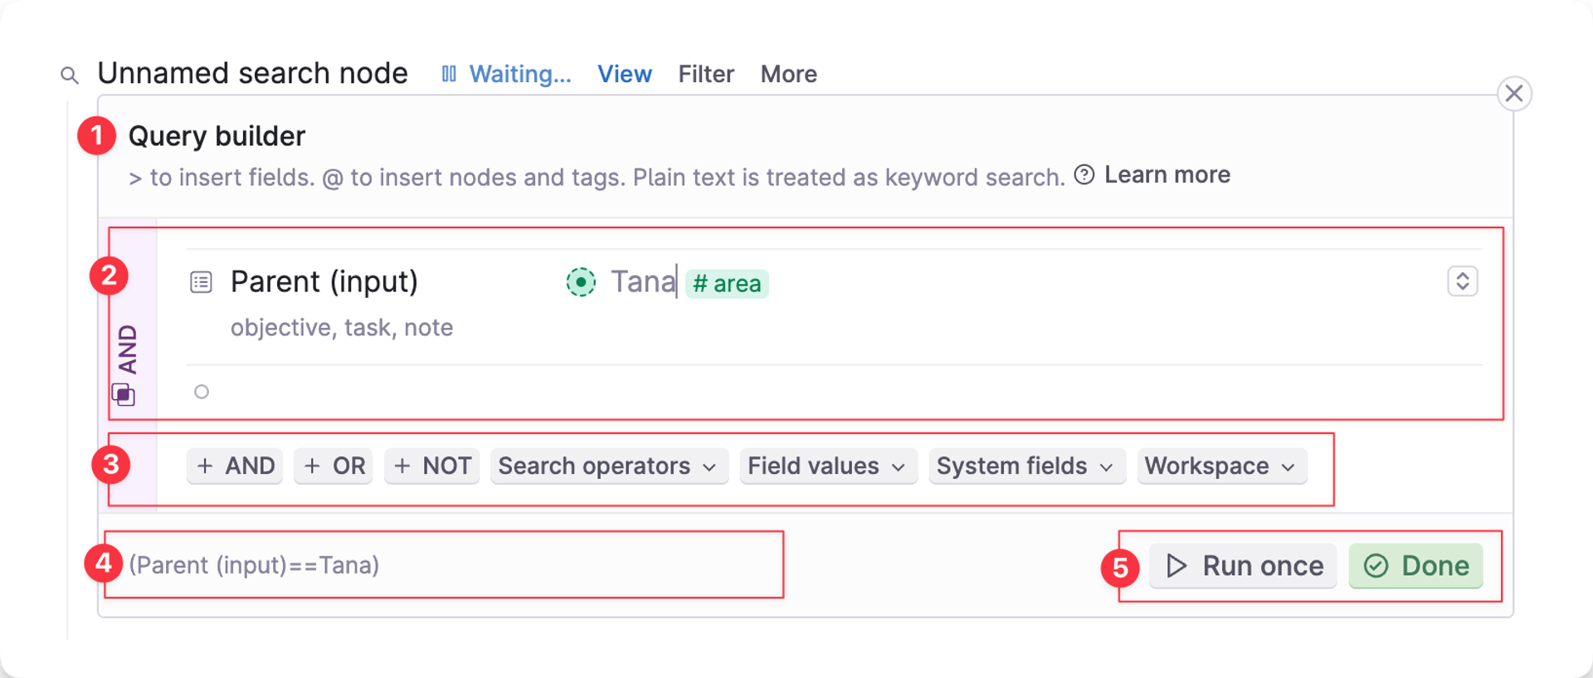The width and height of the screenshot is (1593, 678).
Task: Open the Filter menu
Action: tap(706, 74)
